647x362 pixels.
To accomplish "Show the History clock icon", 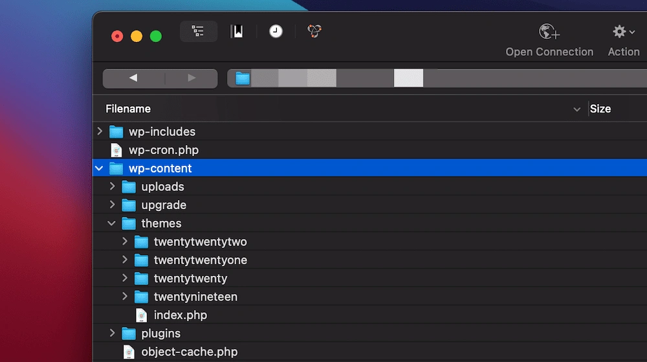I will 276,31.
